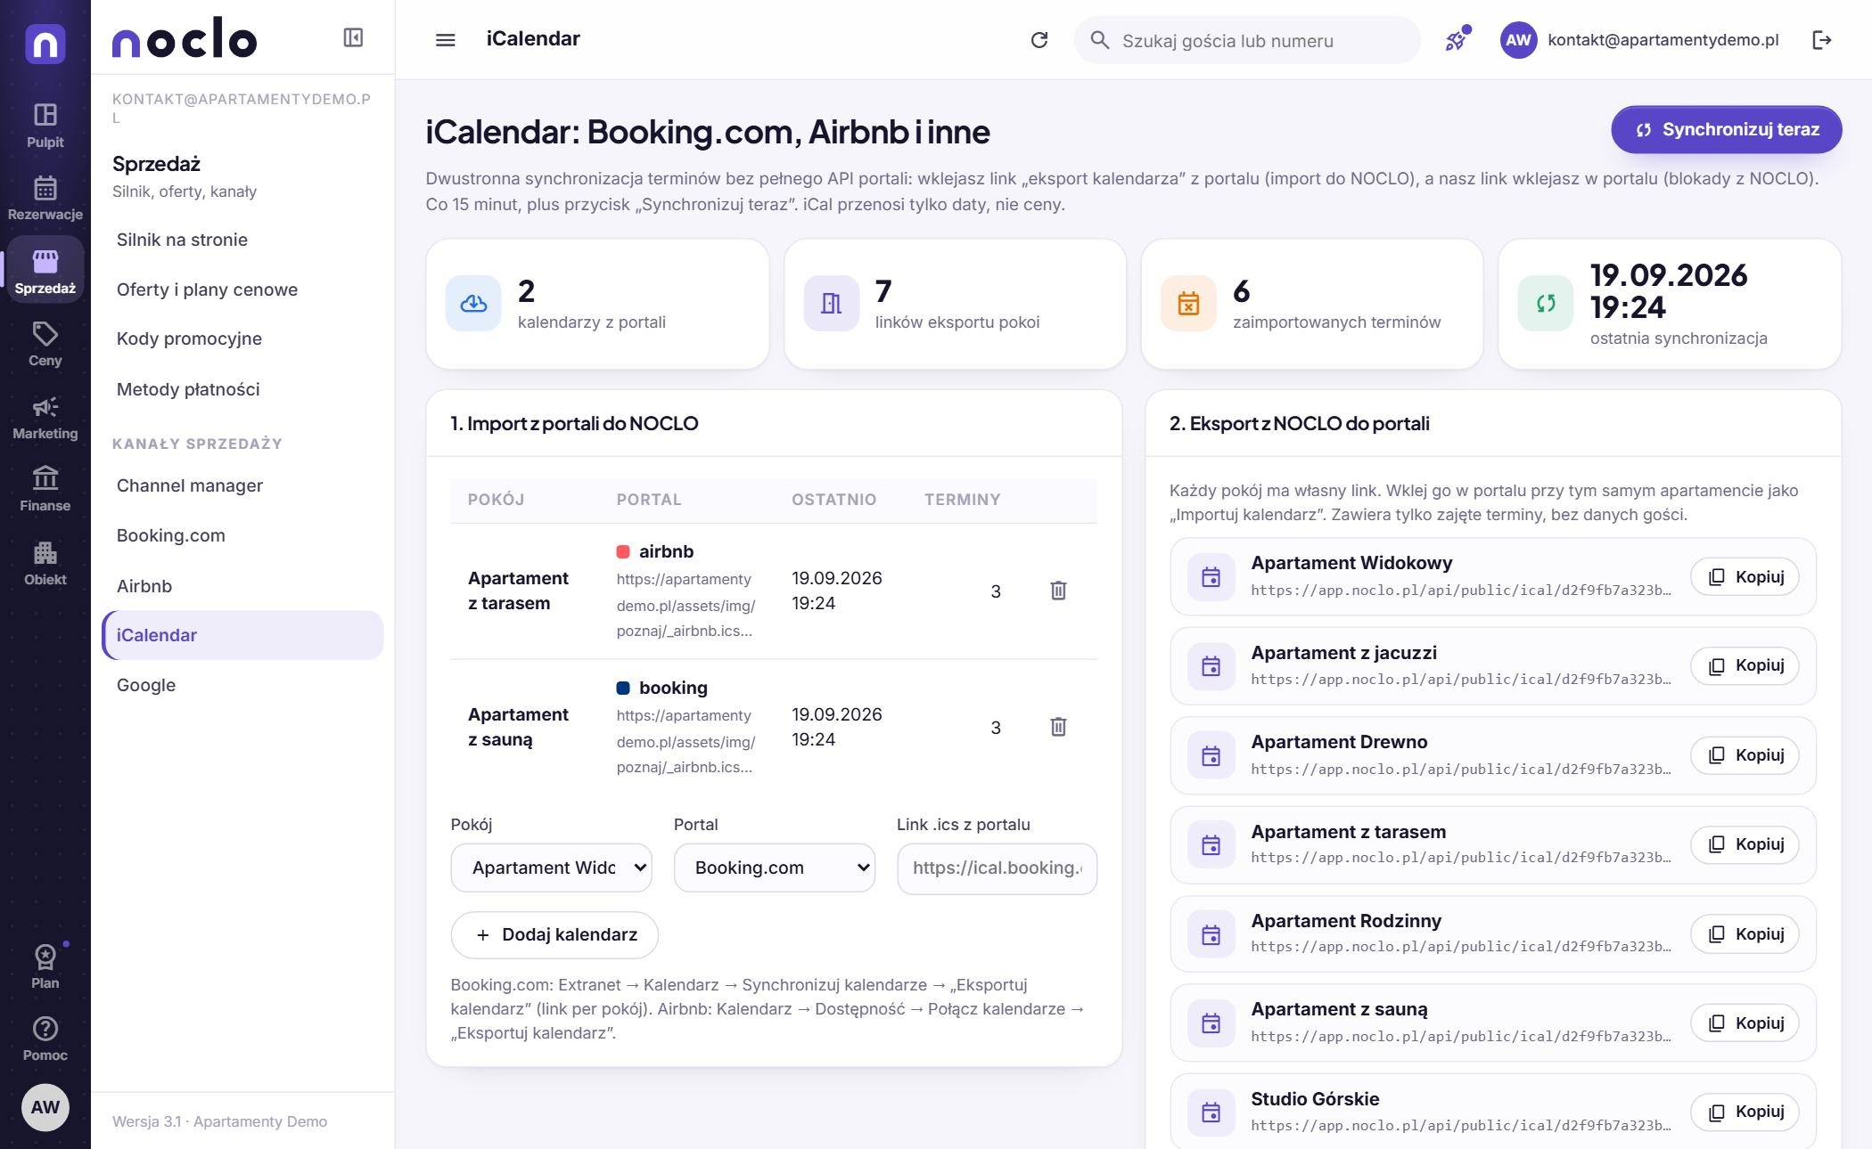
Task: Collapse the sidebar panel icon
Action: point(353,37)
